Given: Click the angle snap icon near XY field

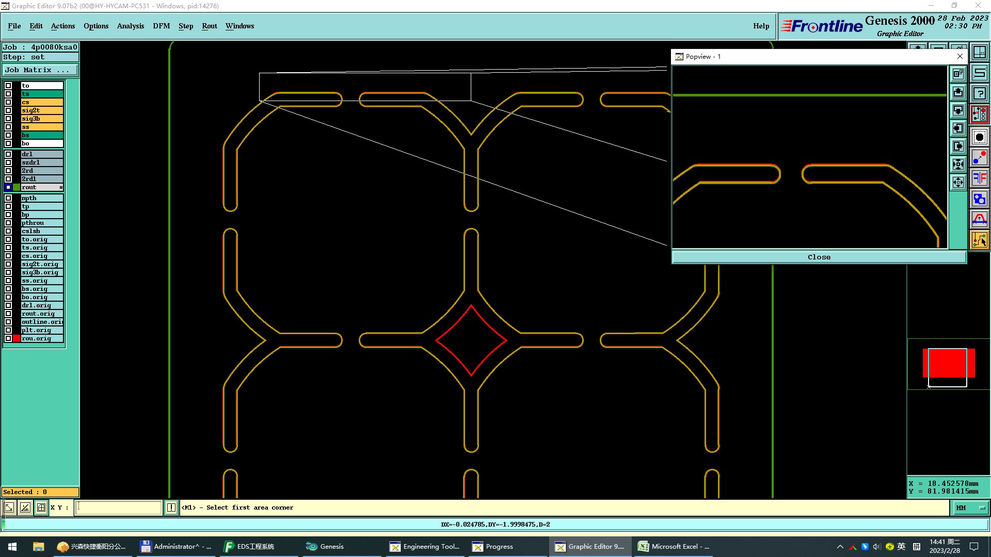Looking at the screenshot, I should 25,507.
